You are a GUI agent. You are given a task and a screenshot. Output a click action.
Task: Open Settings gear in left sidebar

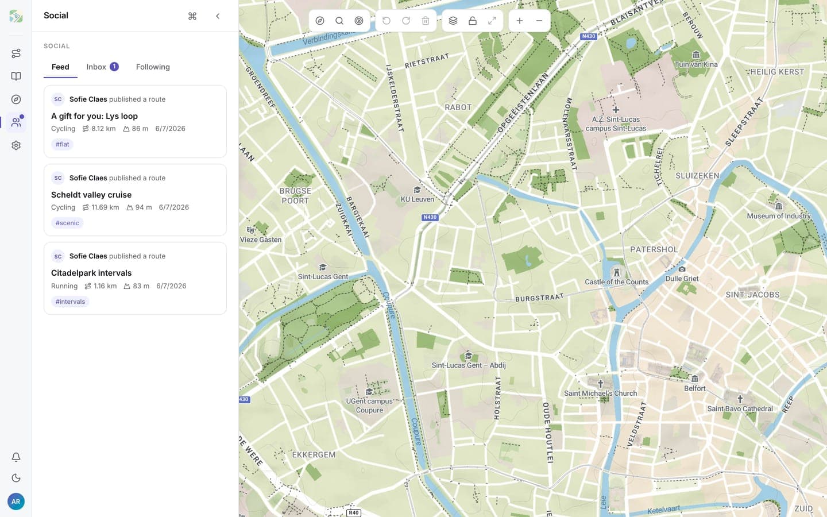[16, 145]
